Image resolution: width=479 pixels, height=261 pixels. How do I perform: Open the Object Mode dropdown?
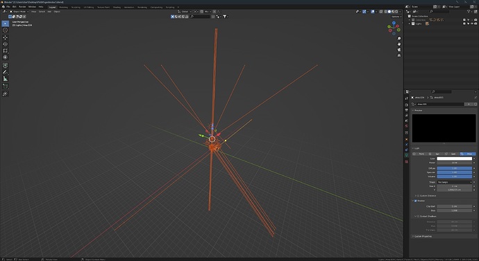tap(19, 12)
